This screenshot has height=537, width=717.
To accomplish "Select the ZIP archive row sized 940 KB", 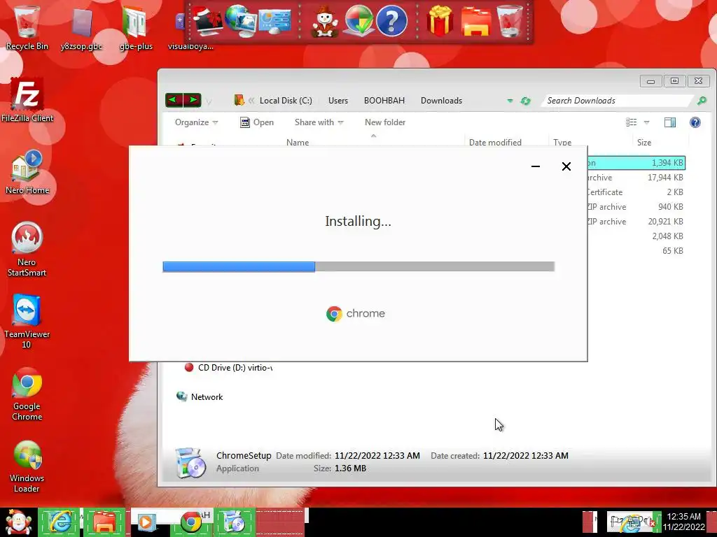I will (x=636, y=207).
